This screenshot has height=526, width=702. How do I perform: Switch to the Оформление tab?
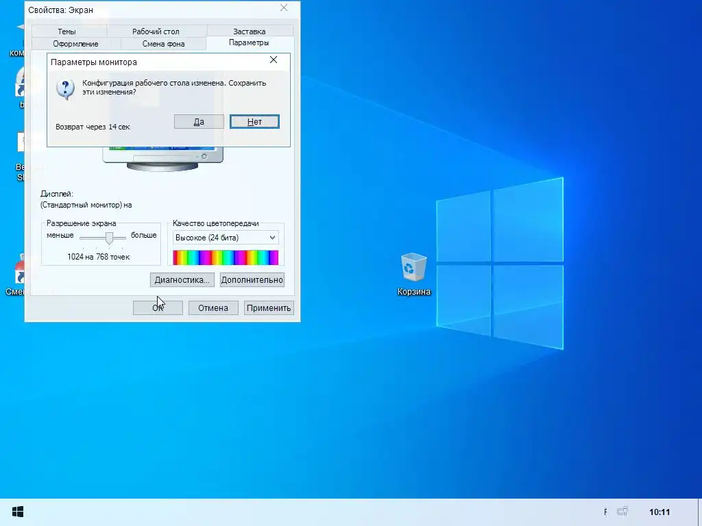pos(75,43)
